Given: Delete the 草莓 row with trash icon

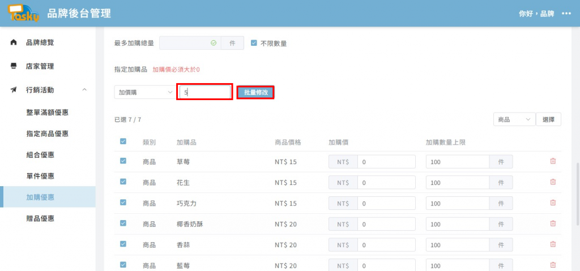Looking at the screenshot, I should (553, 161).
